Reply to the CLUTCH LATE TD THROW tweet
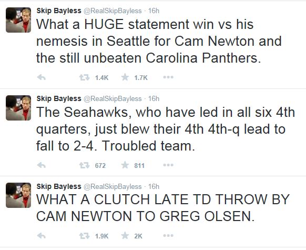 click(x=42, y=236)
